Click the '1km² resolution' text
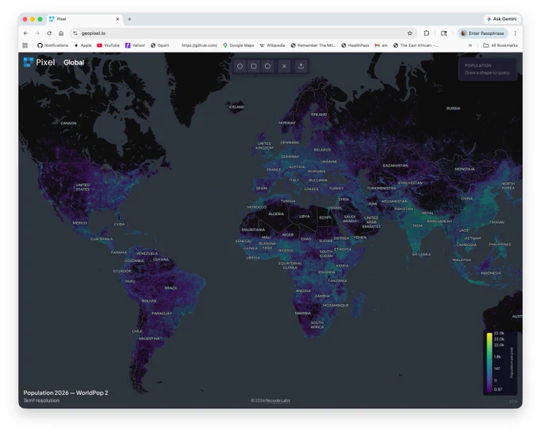The height and width of the screenshot is (433, 541). coord(41,400)
